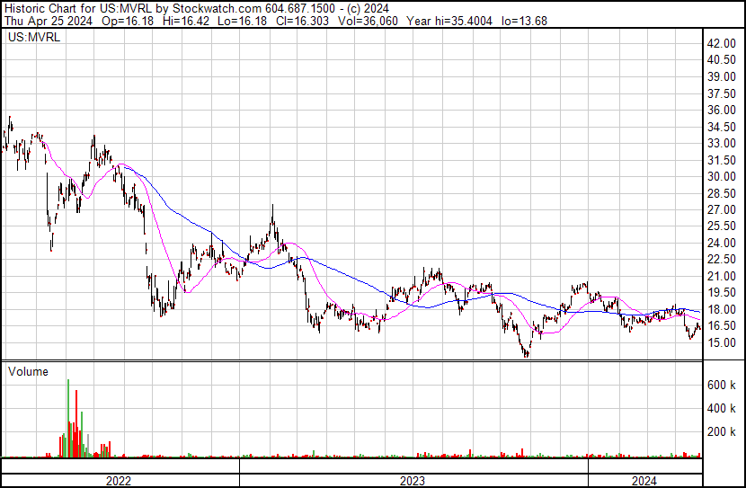Click the 400 k volume axis label
The image size is (746, 488).
[x=722, y=408]
